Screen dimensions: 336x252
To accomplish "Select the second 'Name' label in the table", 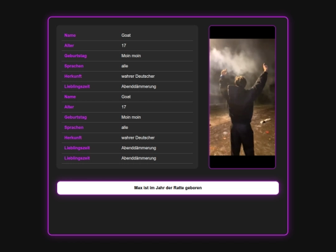I will click(70, 97).
